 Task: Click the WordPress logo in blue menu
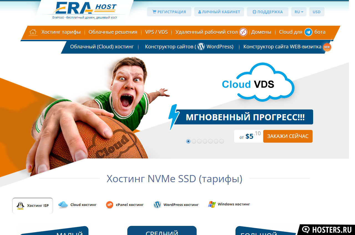tap(201, 47)
